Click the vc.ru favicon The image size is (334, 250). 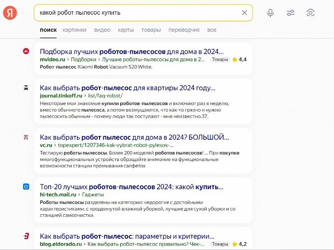point(26,137)
